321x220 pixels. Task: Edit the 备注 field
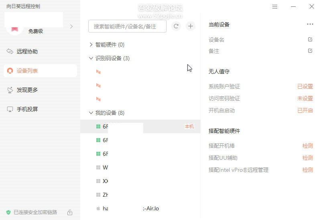(x=310, y=51)
